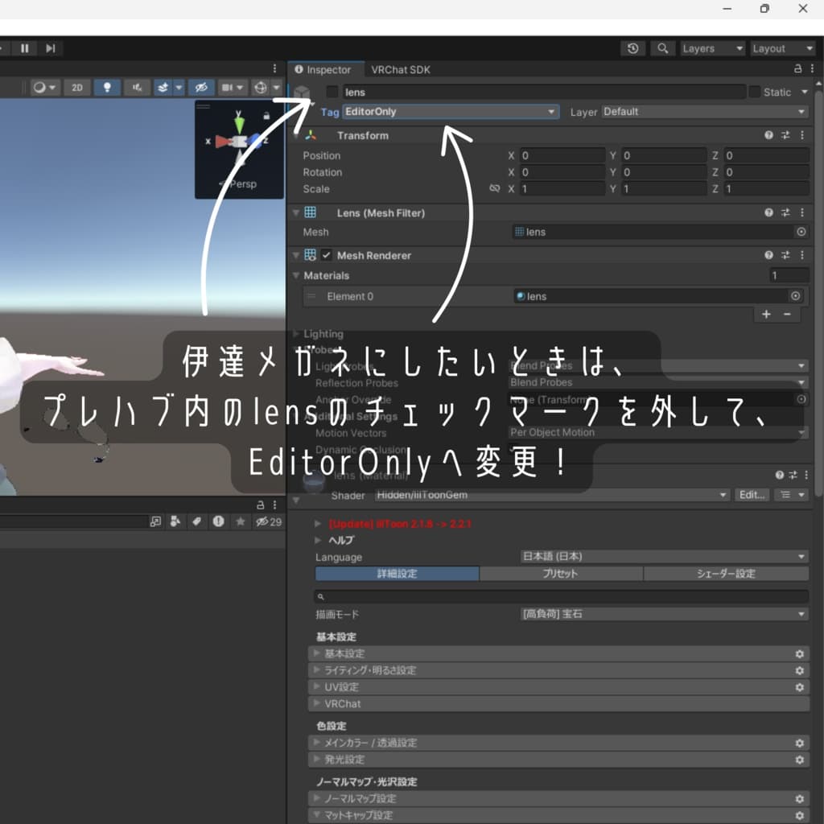Click the search icon near the Layers dropdown
This screenshot has width=824, height=824.
663,48
